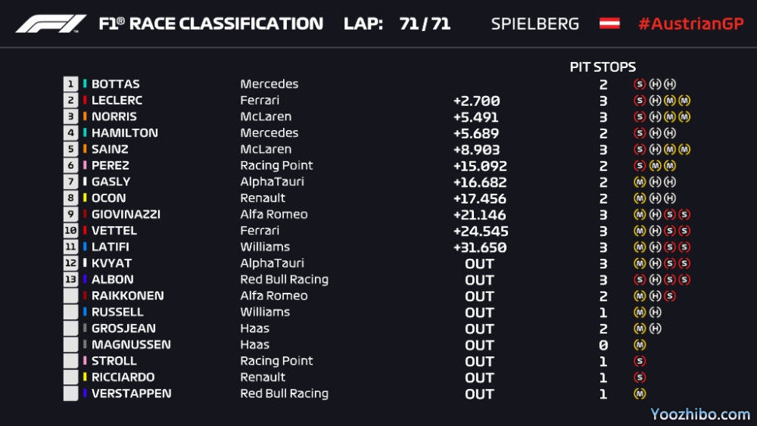Click the Austrian flag icon

[x=609, y=23]
